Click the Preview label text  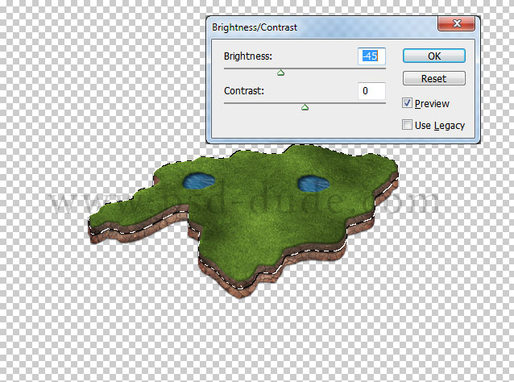pos(432,104)
